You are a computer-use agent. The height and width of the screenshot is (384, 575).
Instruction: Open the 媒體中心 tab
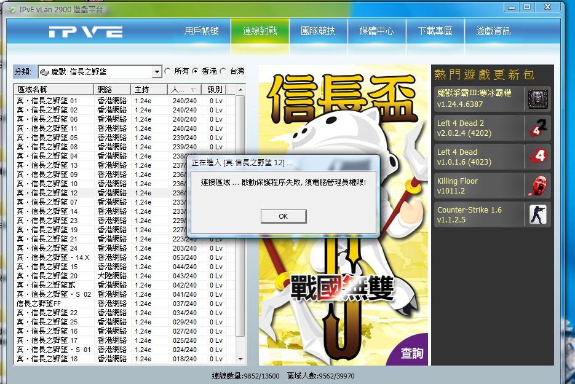376,31
